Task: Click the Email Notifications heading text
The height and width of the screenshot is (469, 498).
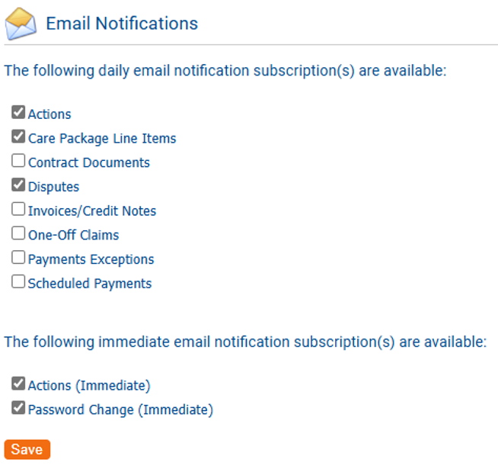Action: [122, 24]
